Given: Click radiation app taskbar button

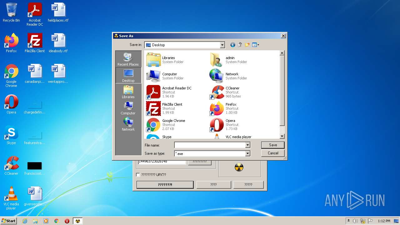Looking at the screenshot, I should pos(78,221).
